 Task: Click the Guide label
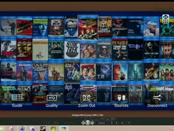tap(17, 106)
